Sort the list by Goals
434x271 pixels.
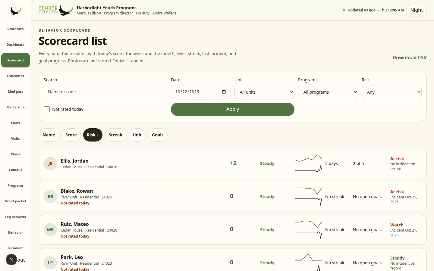pos(158,135)
